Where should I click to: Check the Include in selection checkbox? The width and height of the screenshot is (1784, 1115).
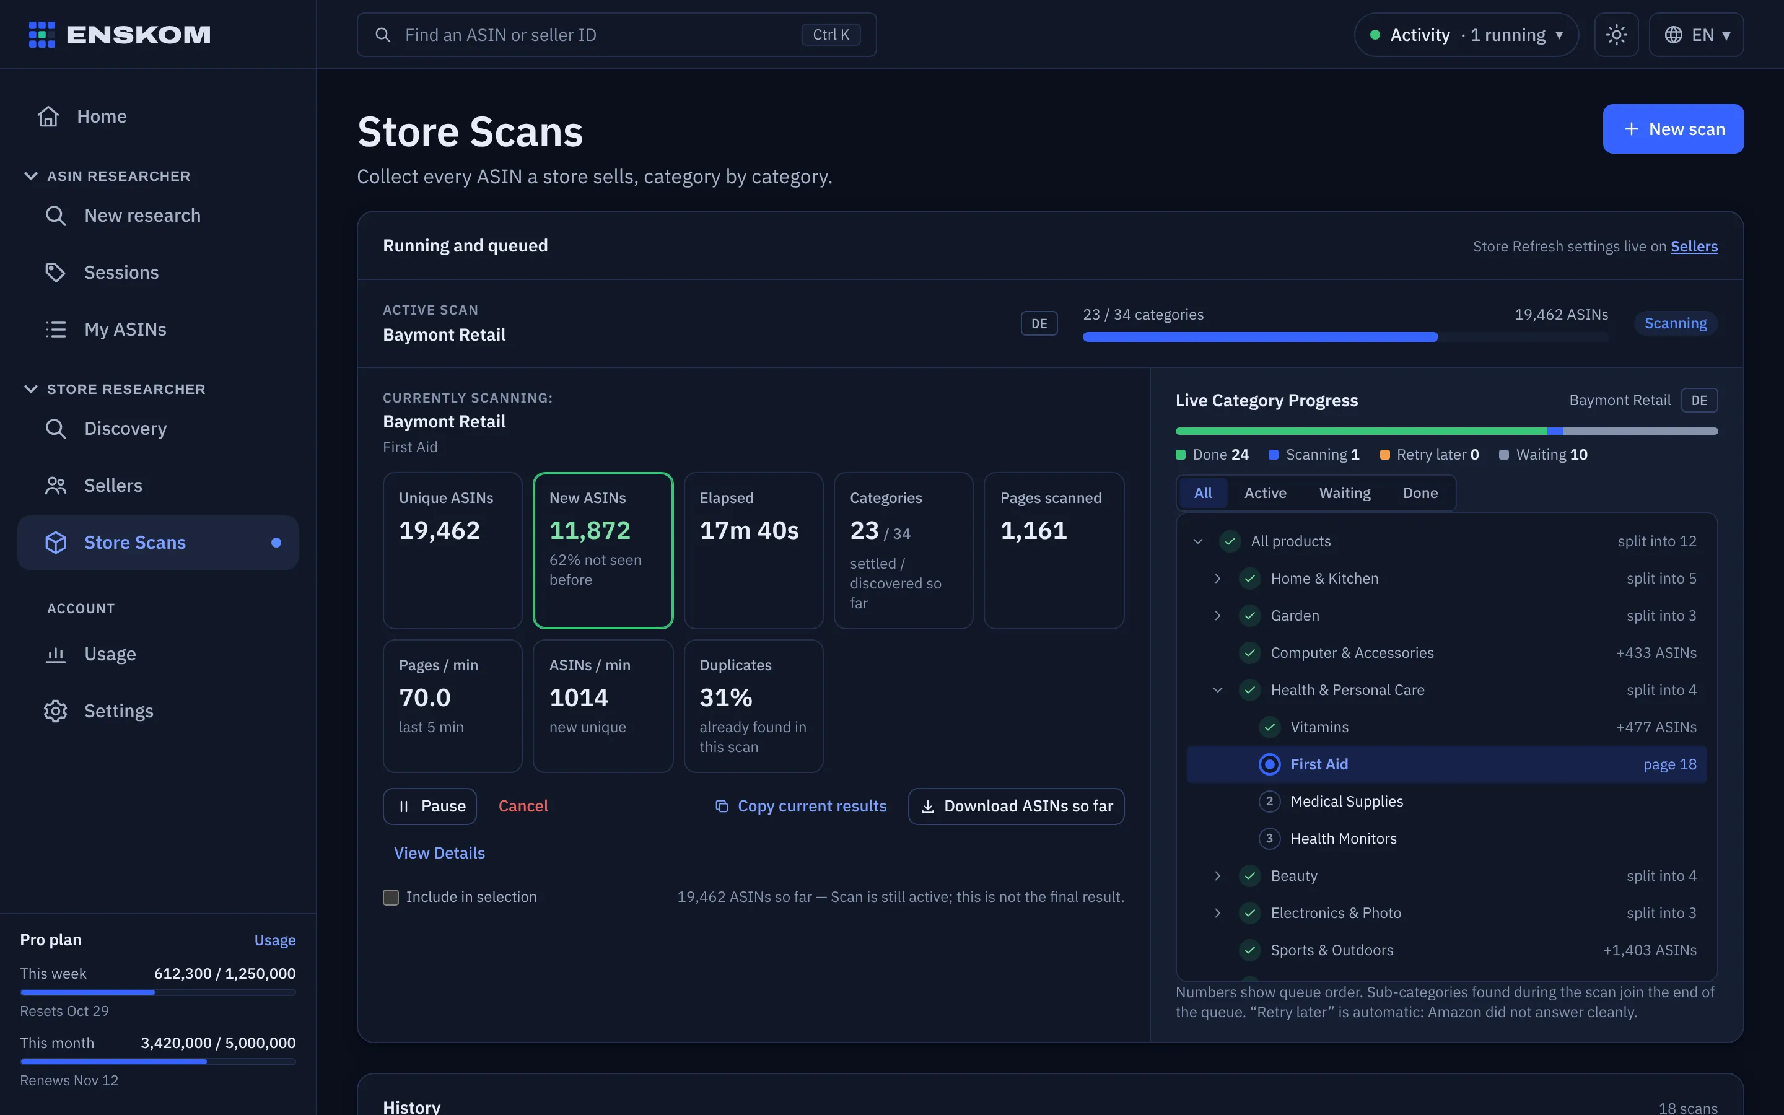tap(391, 897)
